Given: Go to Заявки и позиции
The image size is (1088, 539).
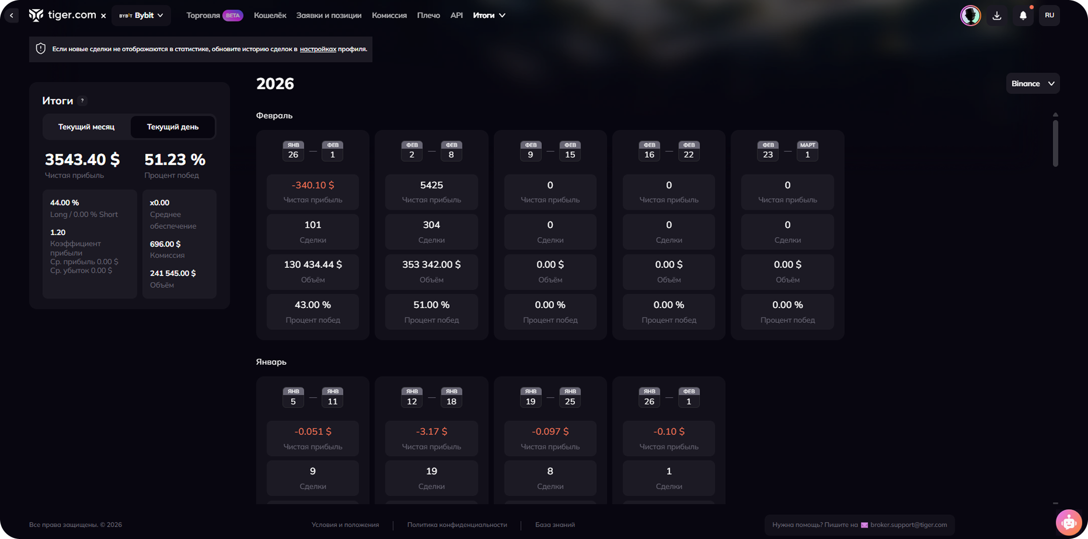Looking at the screenshot, I should (328, 16).
